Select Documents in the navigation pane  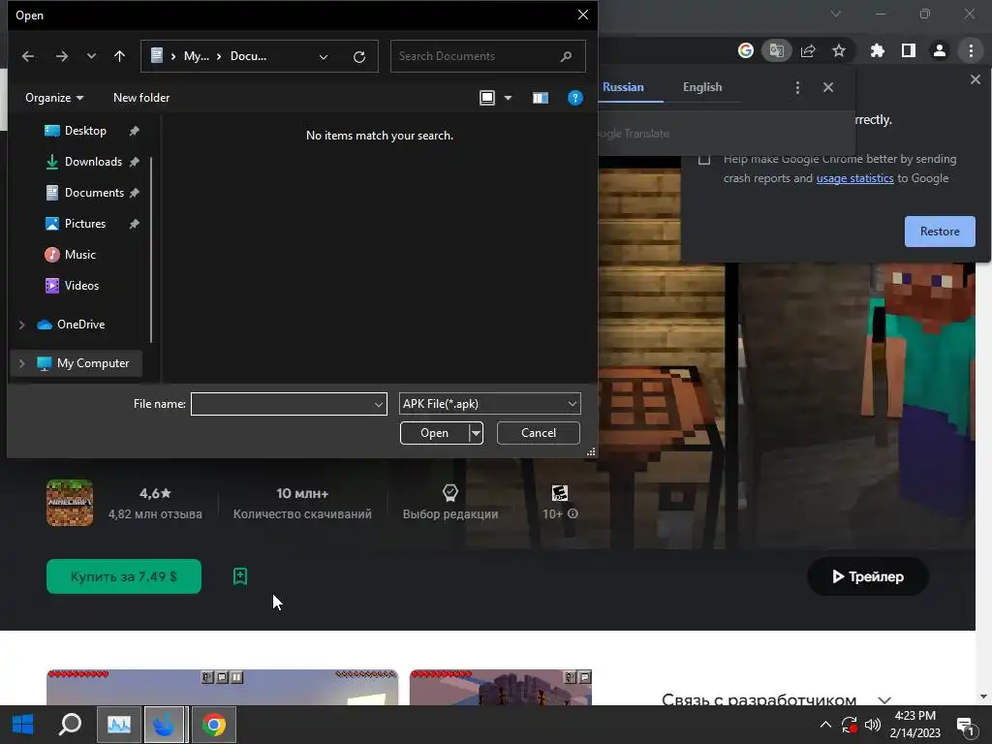click(x=94, y=193)
